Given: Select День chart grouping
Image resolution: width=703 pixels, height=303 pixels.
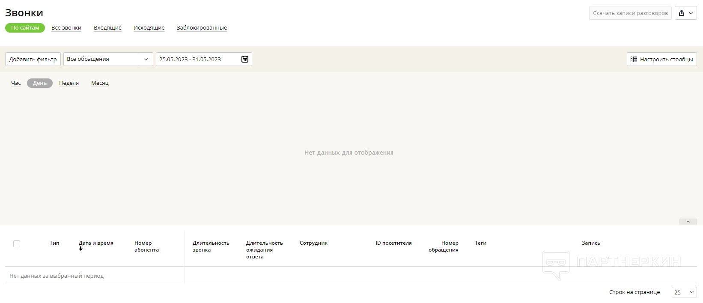Looking at the screenshot, I should point(40,83).
